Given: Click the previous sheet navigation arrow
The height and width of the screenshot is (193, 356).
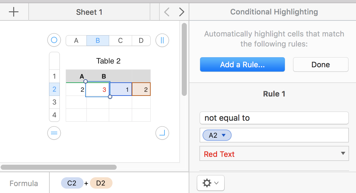Looking at the screenshot, I should point(166,12).
